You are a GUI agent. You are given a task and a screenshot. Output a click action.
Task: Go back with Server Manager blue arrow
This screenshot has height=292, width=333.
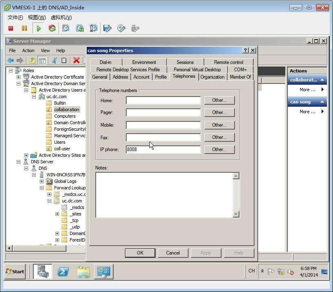click(x=11, y=61)
